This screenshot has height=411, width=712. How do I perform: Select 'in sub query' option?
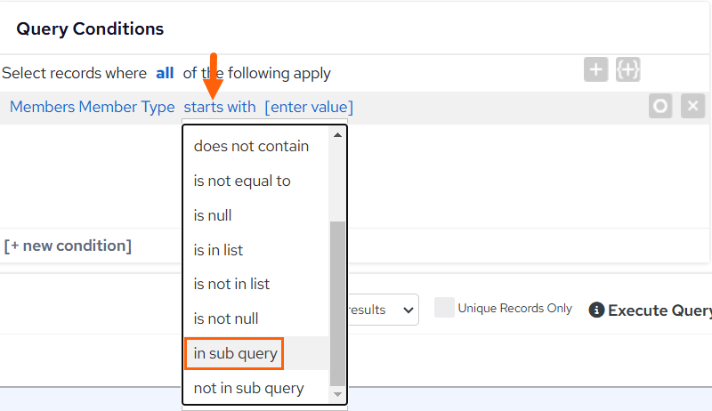235,353
